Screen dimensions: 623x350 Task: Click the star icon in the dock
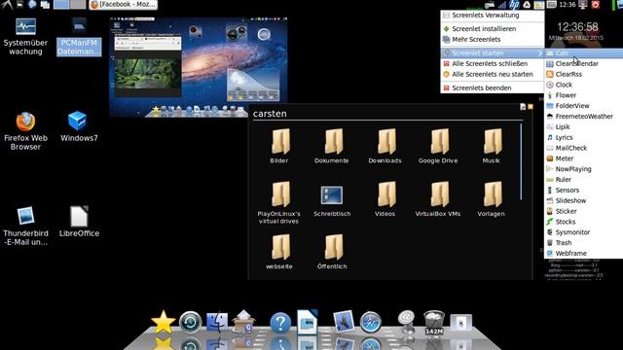(x=163, y=322)
